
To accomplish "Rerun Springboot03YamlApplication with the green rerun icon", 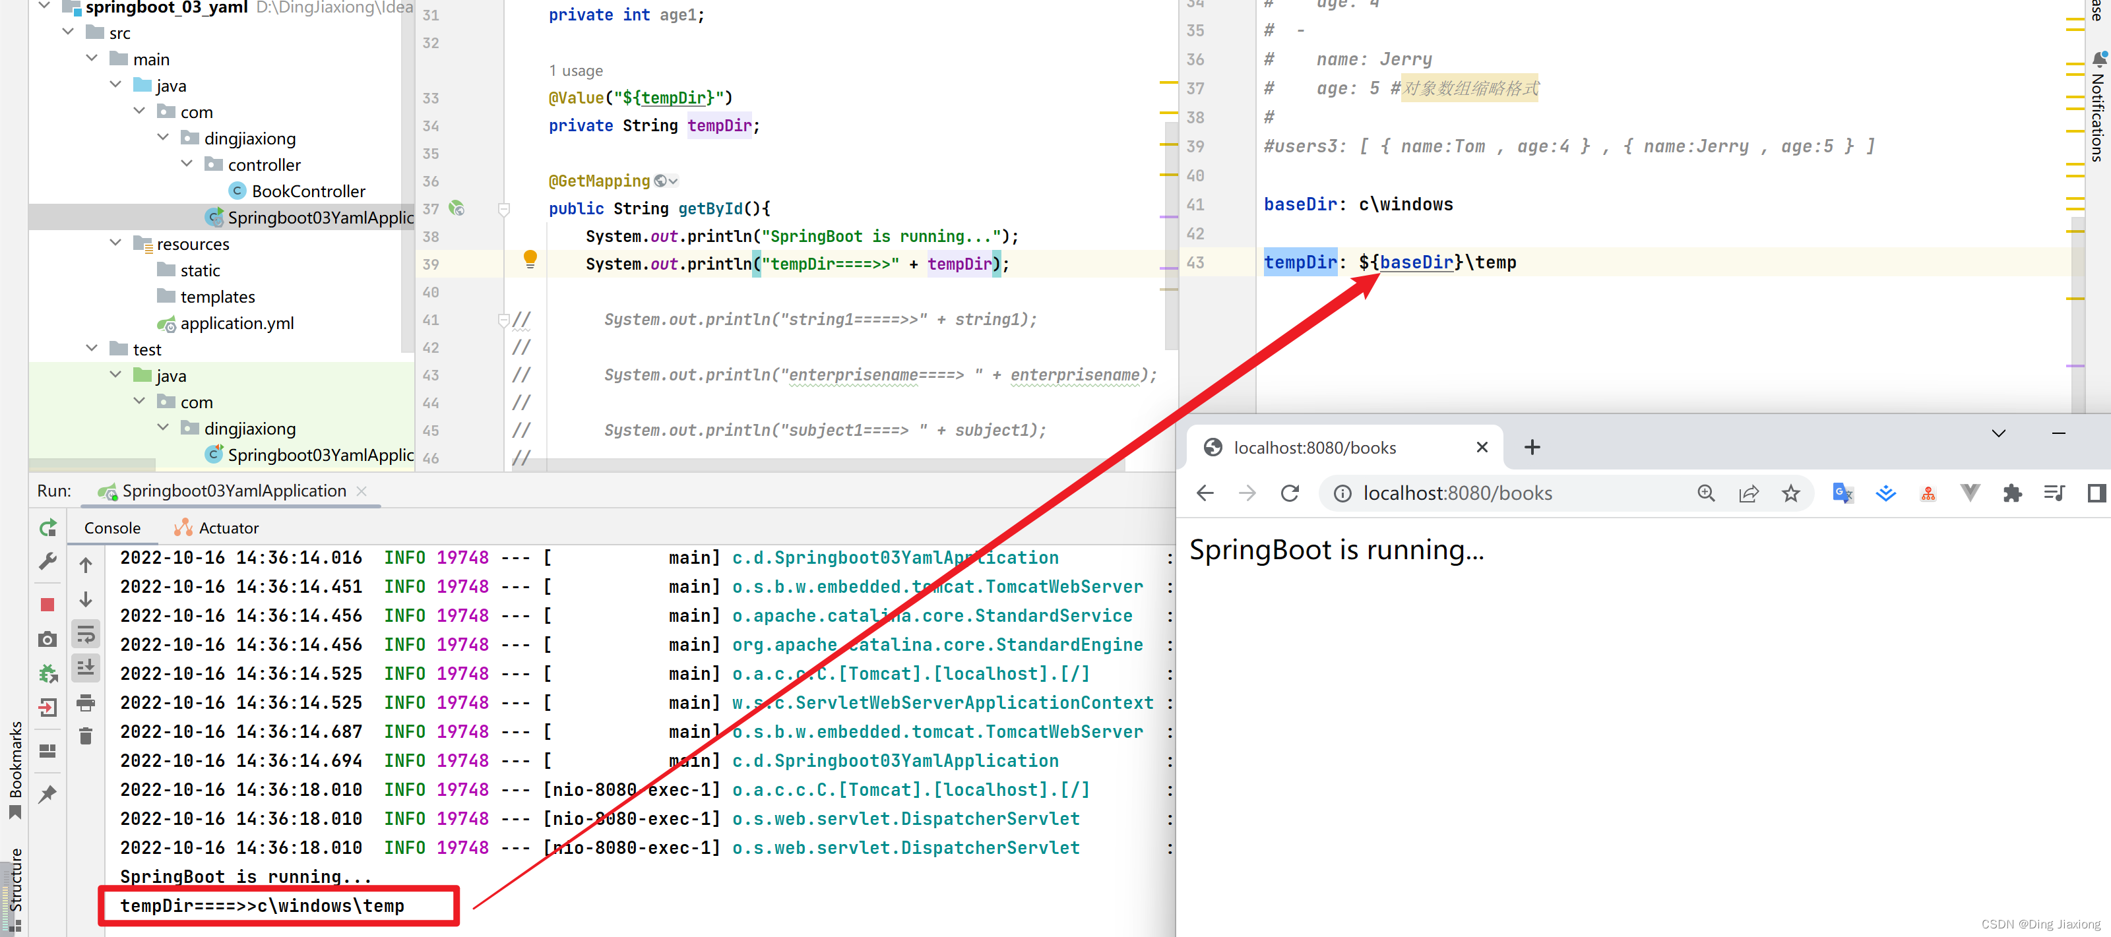I will pyautogui.click(x=48, y=528).
